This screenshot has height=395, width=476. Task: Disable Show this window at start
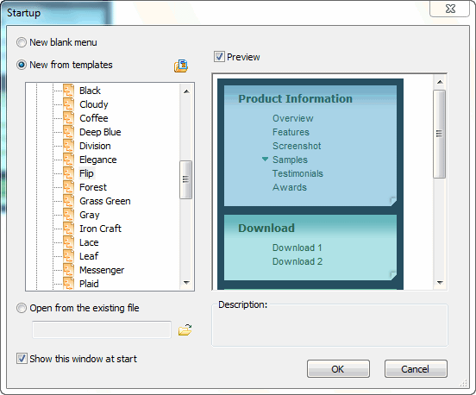pos(22,359)
